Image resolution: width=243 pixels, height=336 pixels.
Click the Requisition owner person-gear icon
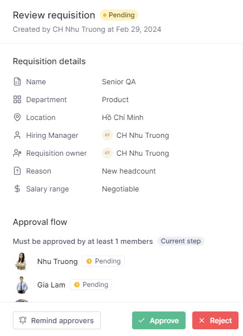point(17,153)
